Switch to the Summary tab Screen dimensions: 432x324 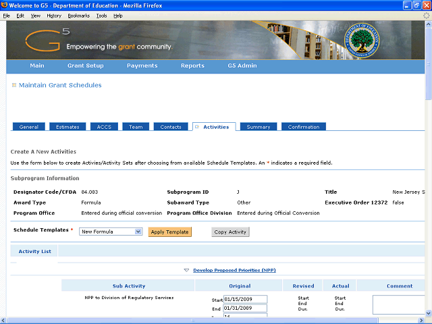(x=259, y=127)
